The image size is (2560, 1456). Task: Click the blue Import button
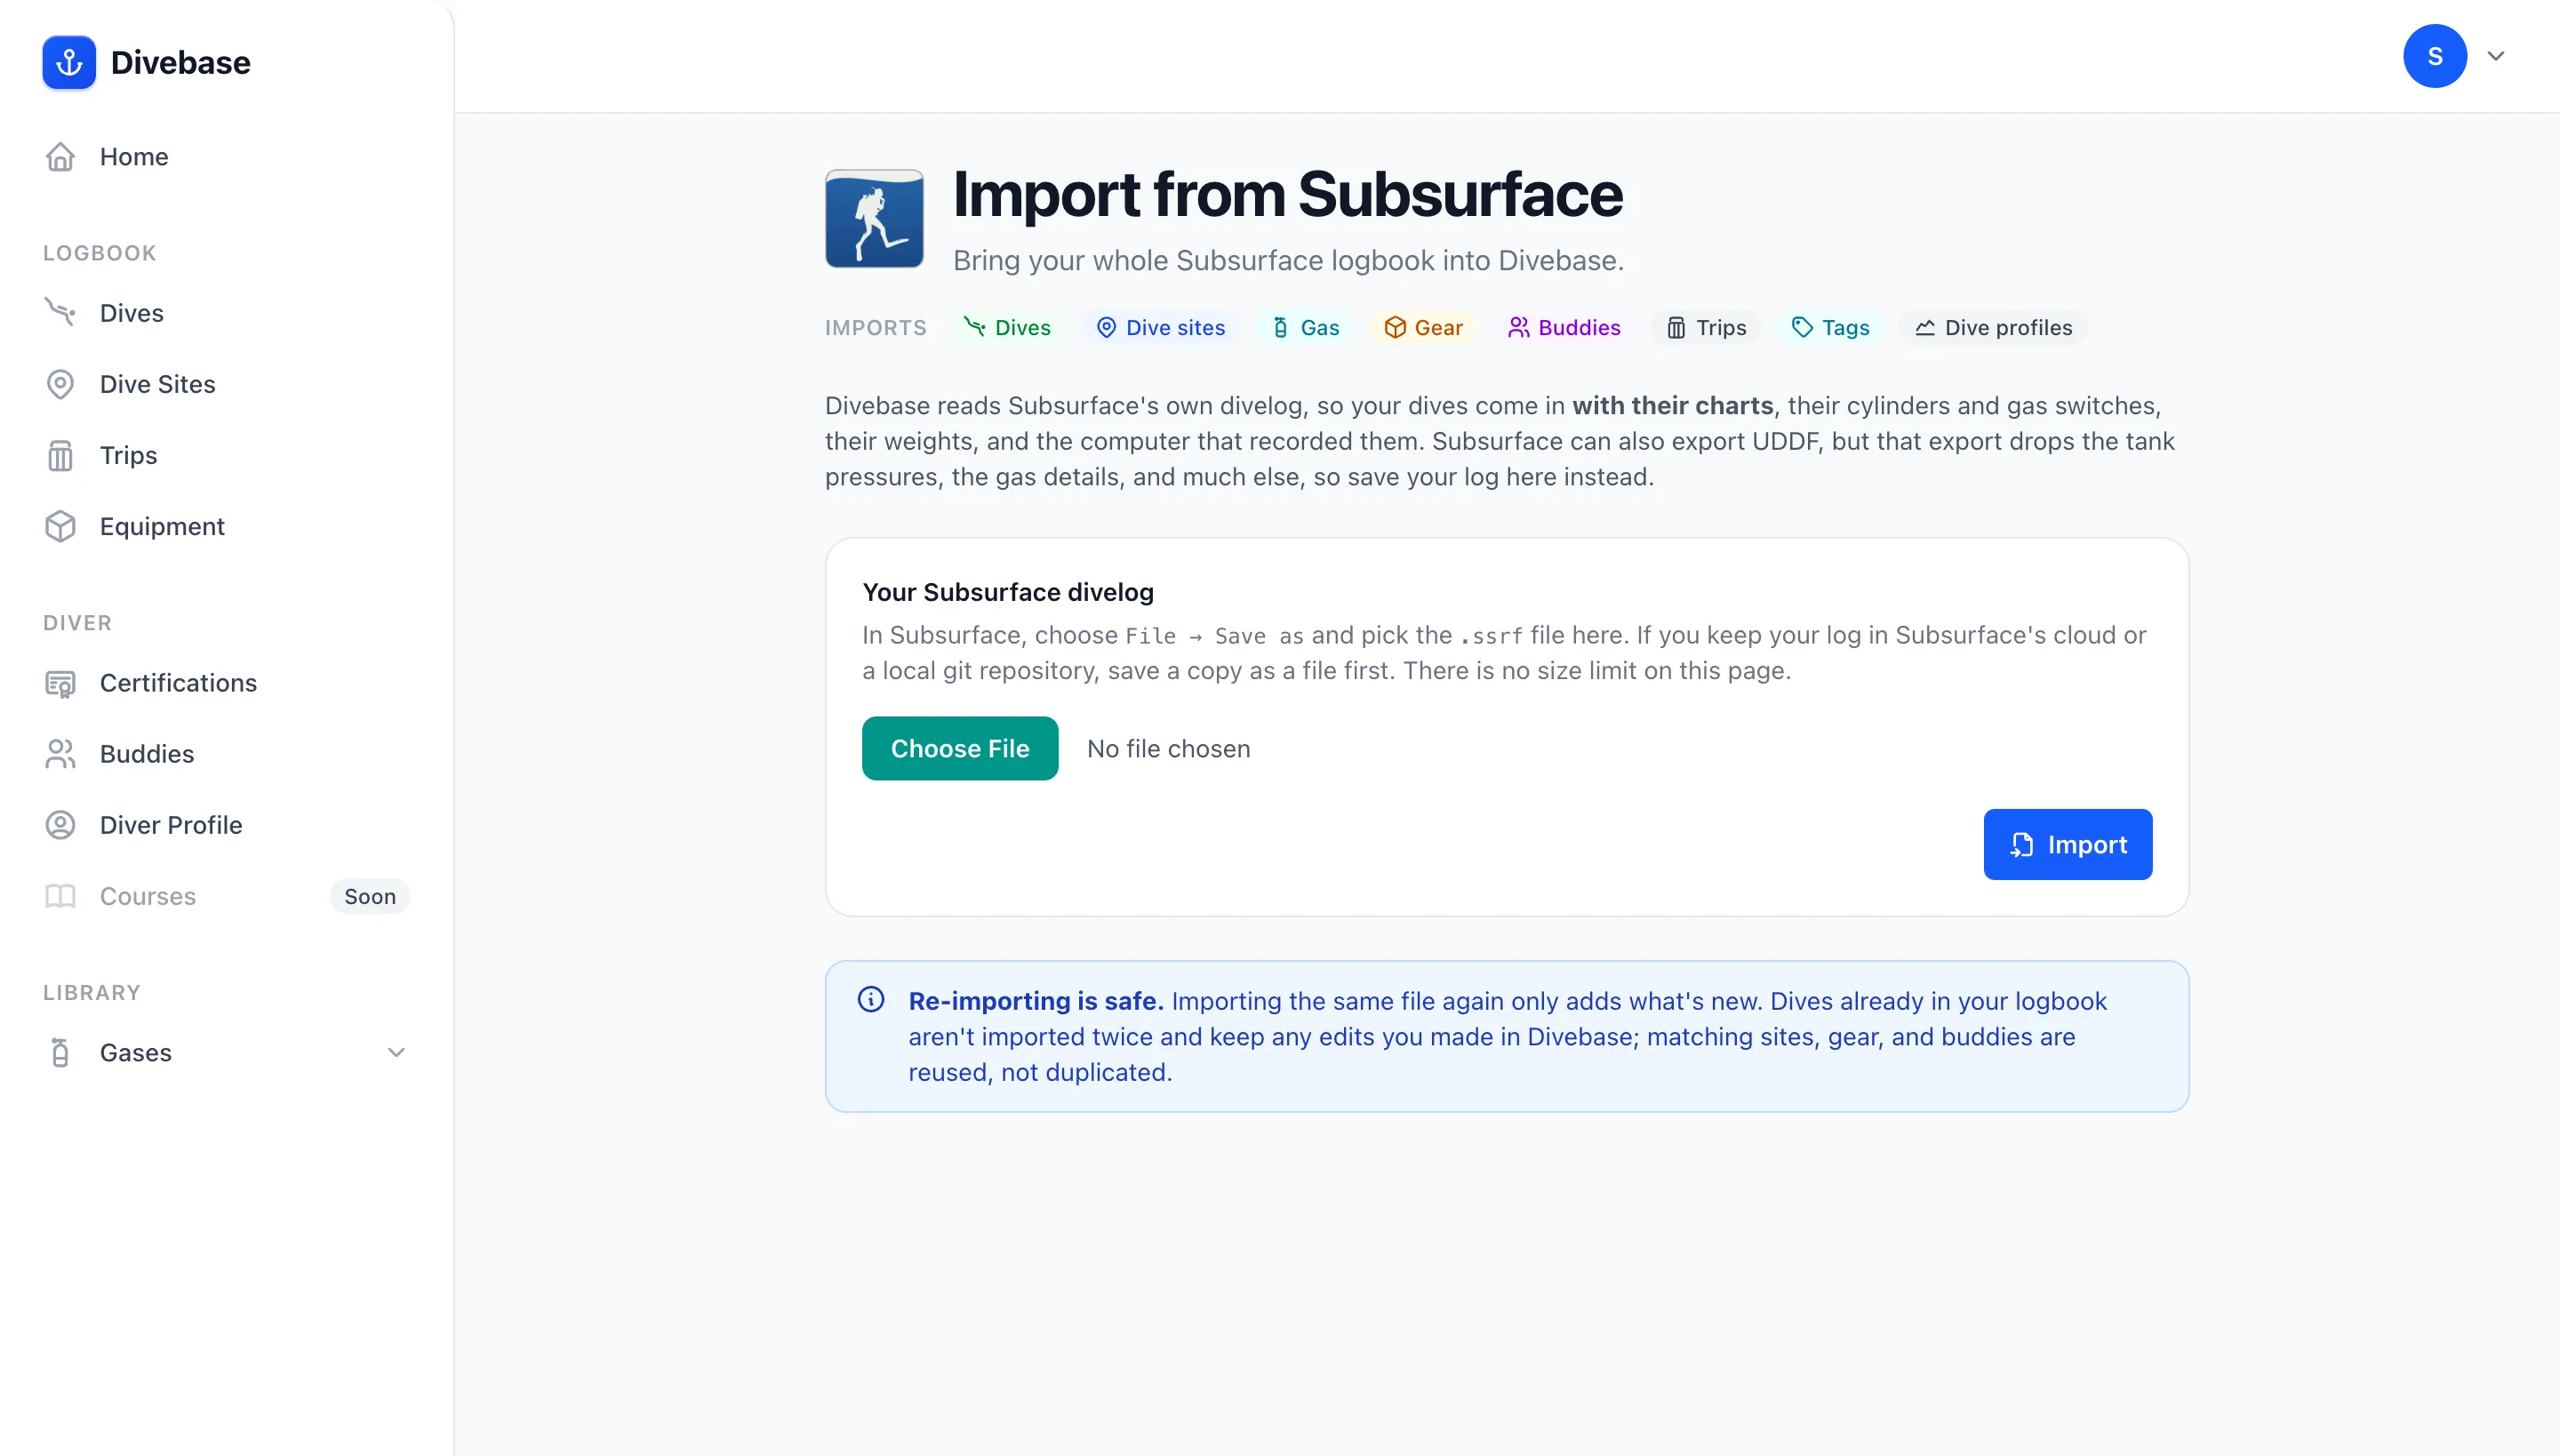(x=2067, y=844)
